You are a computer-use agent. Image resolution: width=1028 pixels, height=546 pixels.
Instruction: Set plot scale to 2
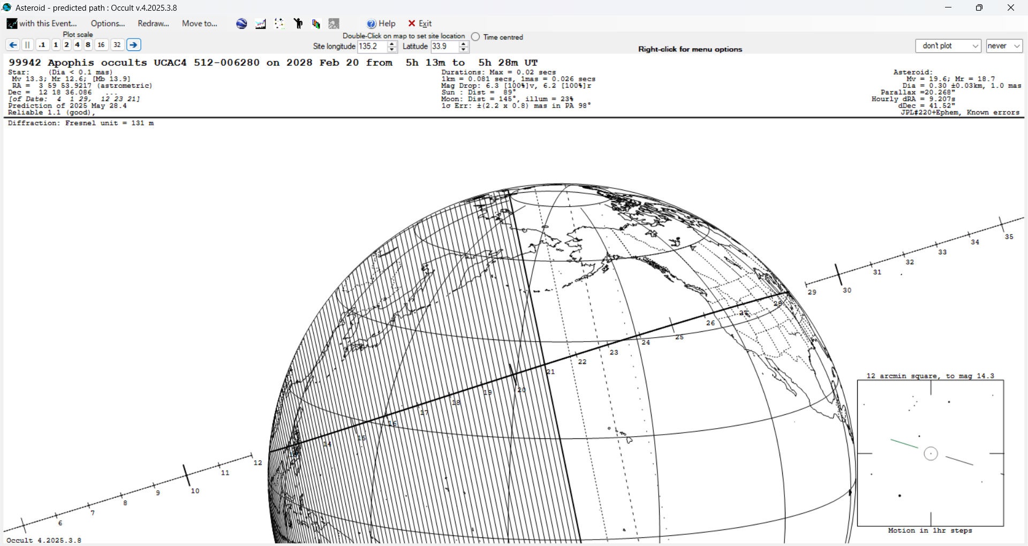66,45
